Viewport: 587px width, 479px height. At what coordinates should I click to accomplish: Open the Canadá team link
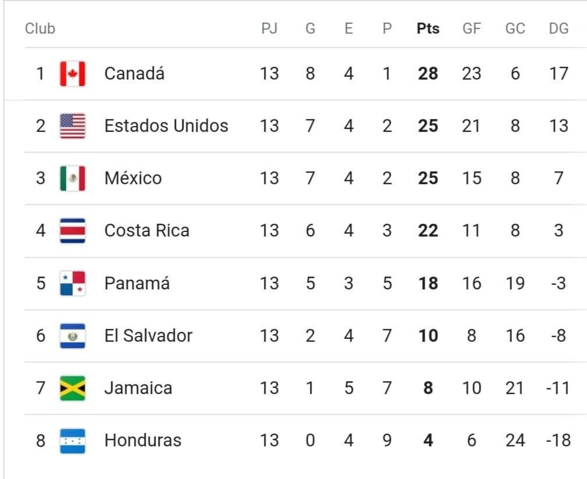135,74
